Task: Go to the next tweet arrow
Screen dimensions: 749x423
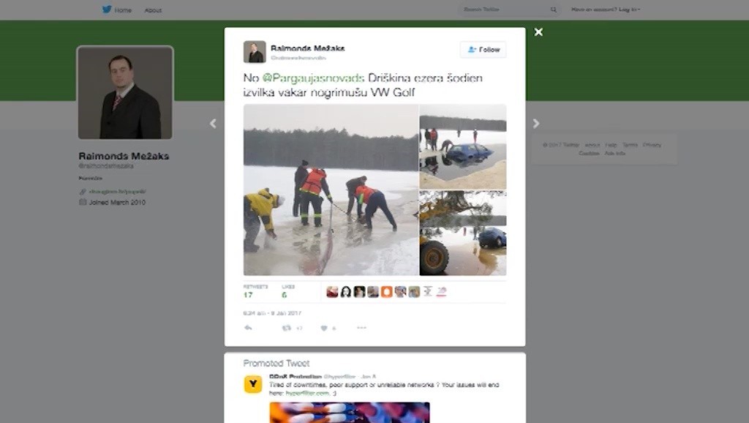Action: click(x=536, y=124)
